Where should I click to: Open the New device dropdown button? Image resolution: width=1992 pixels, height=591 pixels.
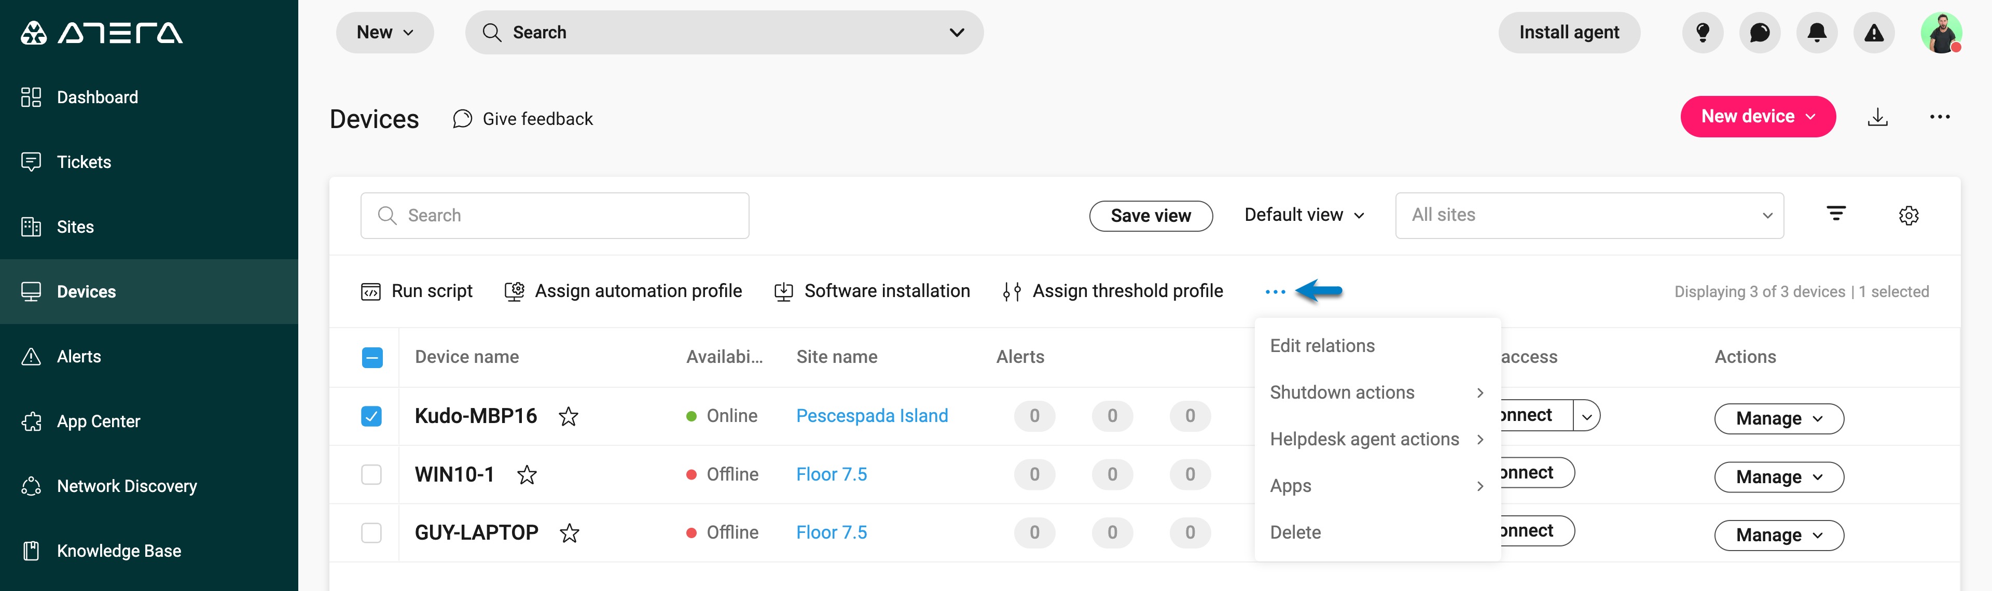(x=1758, y=117)
